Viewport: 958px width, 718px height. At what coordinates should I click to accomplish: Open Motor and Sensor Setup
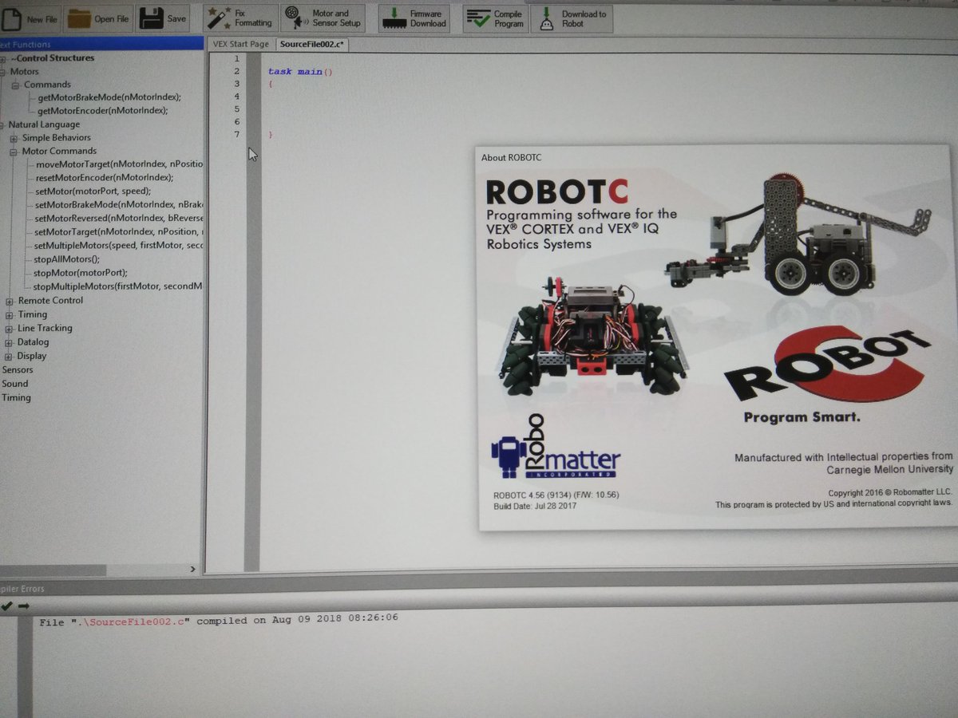click(323, 18)
